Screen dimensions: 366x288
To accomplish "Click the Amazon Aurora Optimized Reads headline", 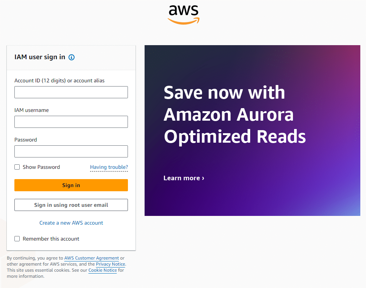I will pos(235,115).
